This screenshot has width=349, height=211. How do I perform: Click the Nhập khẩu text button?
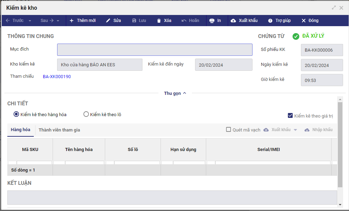pyautogui.click(x=322, y=130)
